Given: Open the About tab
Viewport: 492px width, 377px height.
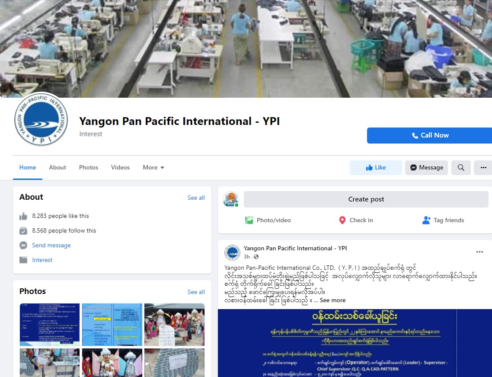Looking at the screenshot, I should [58, 167].
